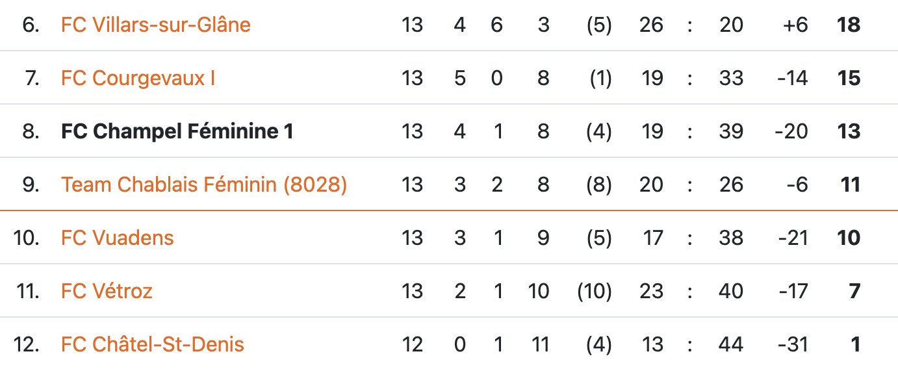Click rank number 12 in the table

(26, 344)
